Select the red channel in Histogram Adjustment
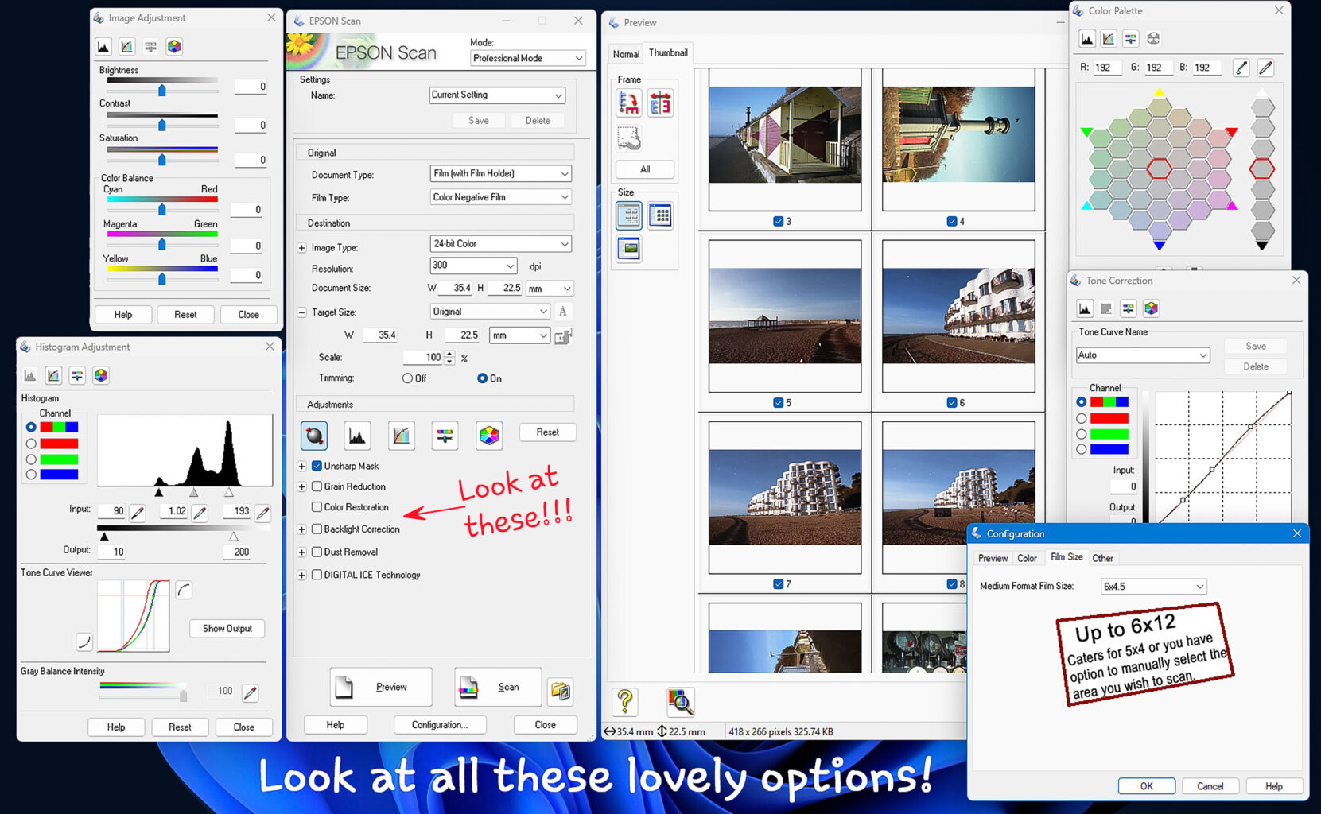The width and height of the screenshot is (1321, 814). [x=31, y=444]
